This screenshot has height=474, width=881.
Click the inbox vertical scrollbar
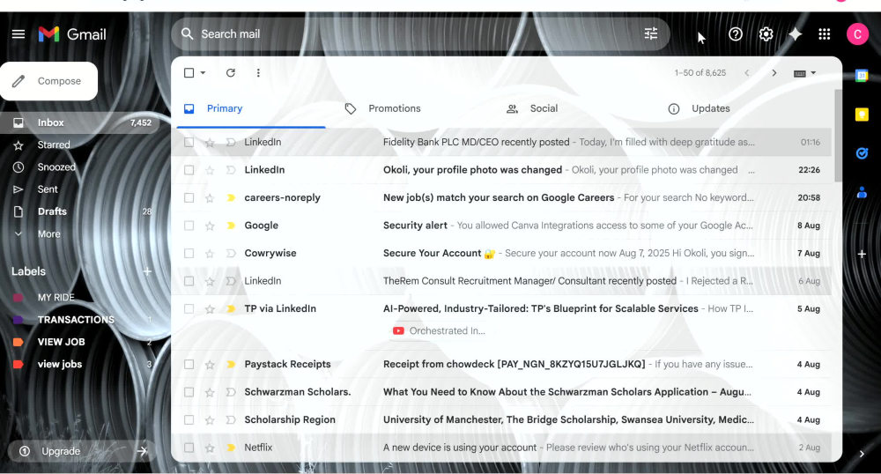pyautogui.click(x=838, y=135)
